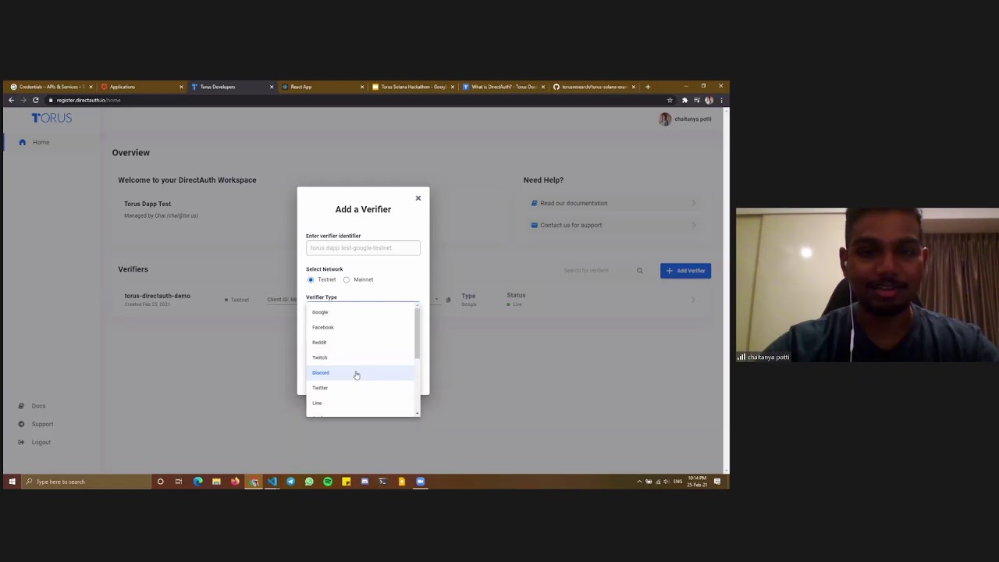Open Docs in the sidebar
The image size is (999, 562).
coord(38,406)
